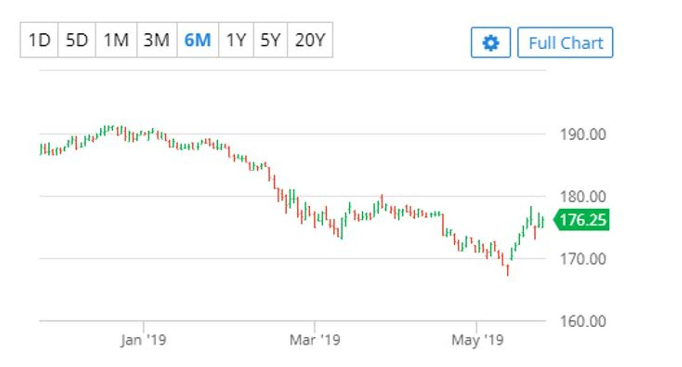Switch chart to 1Y range
Screen dimensions: 682x367
pyautogui.click(x=236, y=40)
